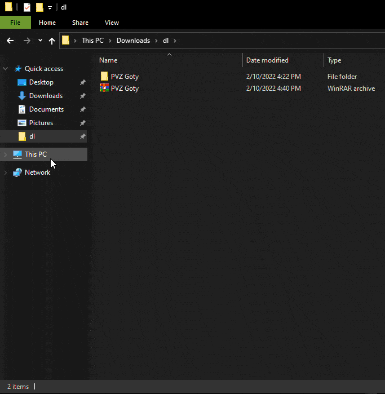Switch to the Share ribbon tab
Screen dimensions: 385x394
pyautogui.click(x=80, y=23)
